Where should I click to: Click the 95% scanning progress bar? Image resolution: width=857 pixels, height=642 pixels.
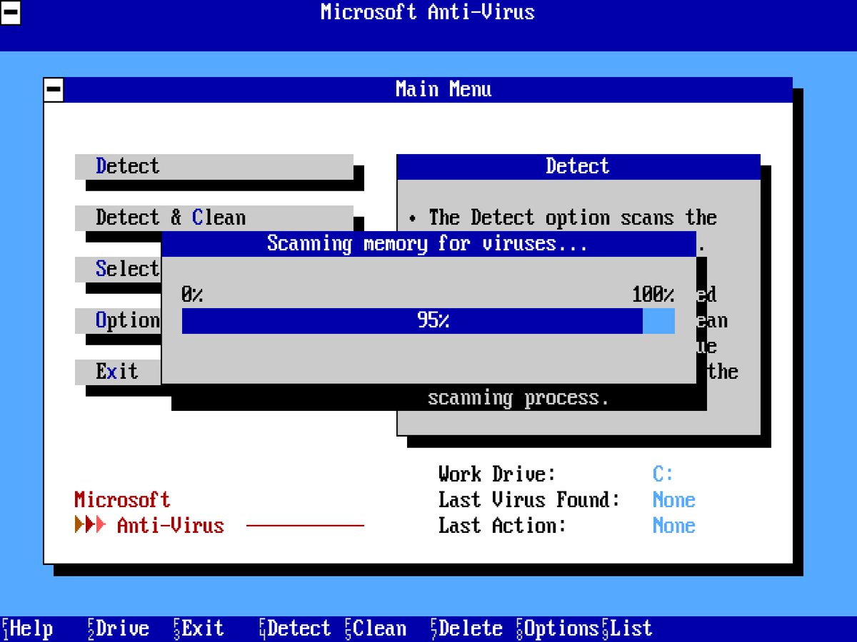(428, 321)
